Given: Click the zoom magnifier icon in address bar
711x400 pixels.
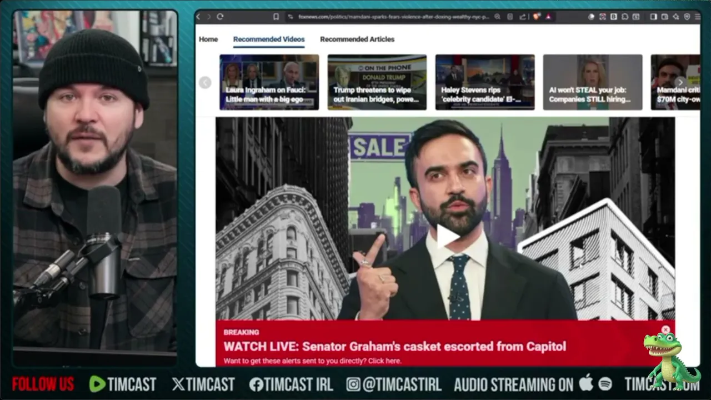Looking at the screenshot, I should coord(497,17).
